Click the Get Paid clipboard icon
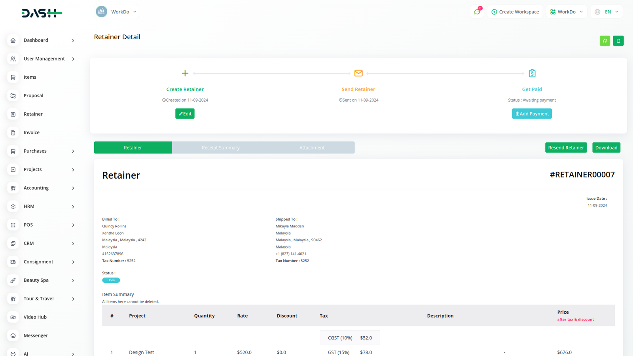633x356 pixels. [x=532, y=73]
